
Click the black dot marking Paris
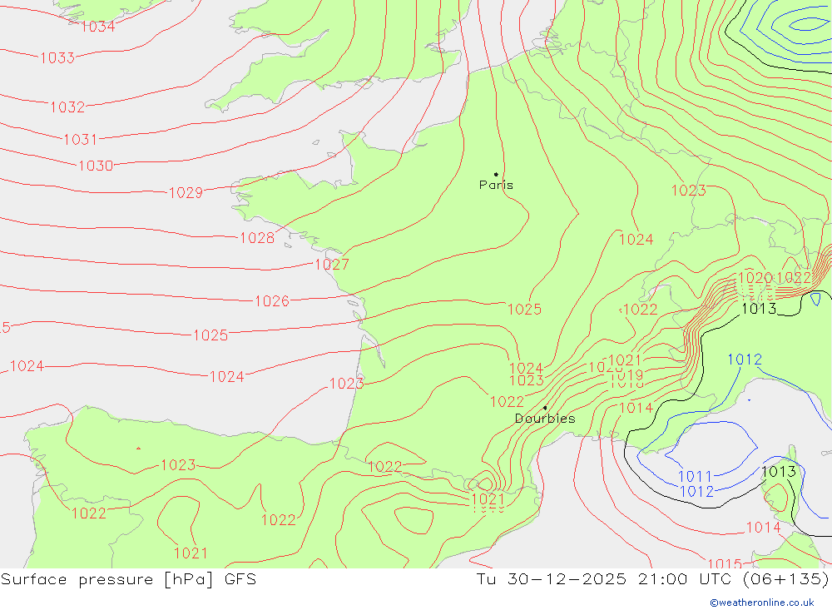(x=496, y=174)
